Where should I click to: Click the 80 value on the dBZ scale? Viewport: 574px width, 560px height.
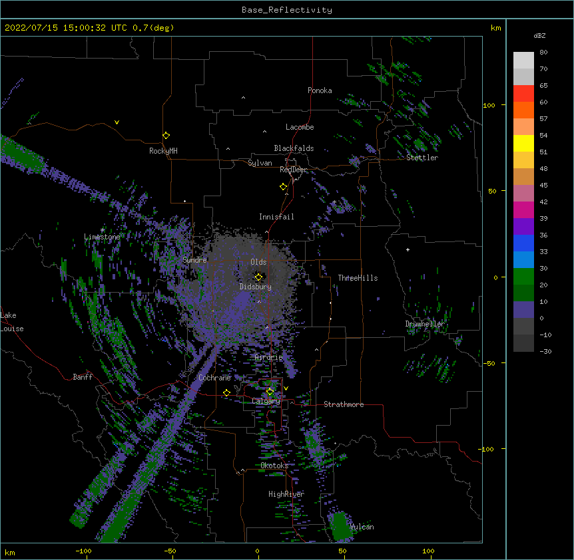(x=543, y=53)
